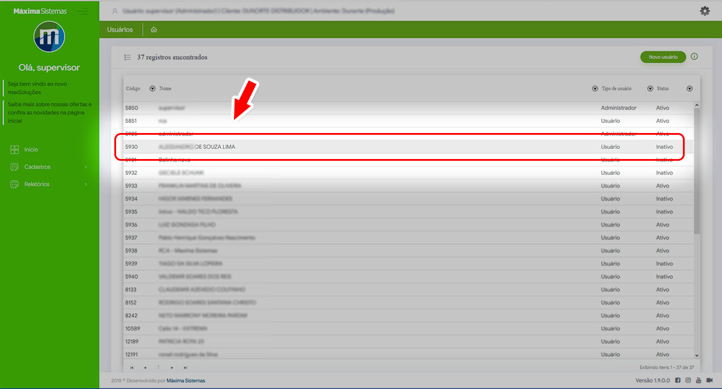Open the Status column filter dropdown
Screen dimensions: 722x389
(689, 89)
